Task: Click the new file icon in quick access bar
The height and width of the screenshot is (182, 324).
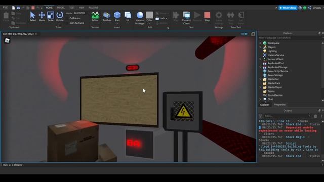Action: coord(14,8)
